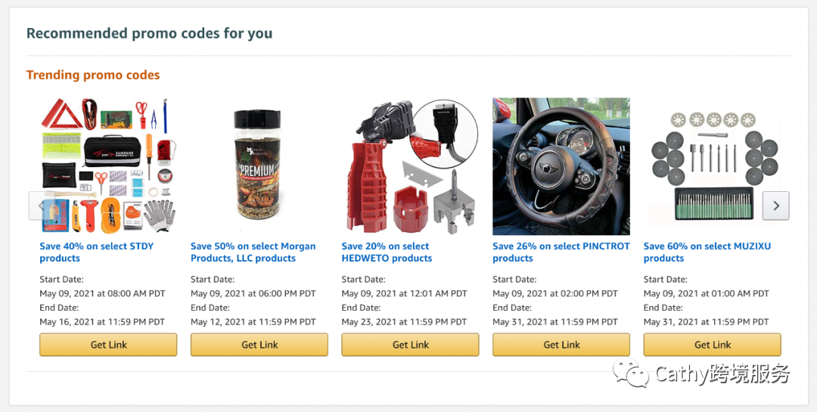Click the WeChat logo watermark icon
Screen dimensions: 817x412
tap(631, 373)
